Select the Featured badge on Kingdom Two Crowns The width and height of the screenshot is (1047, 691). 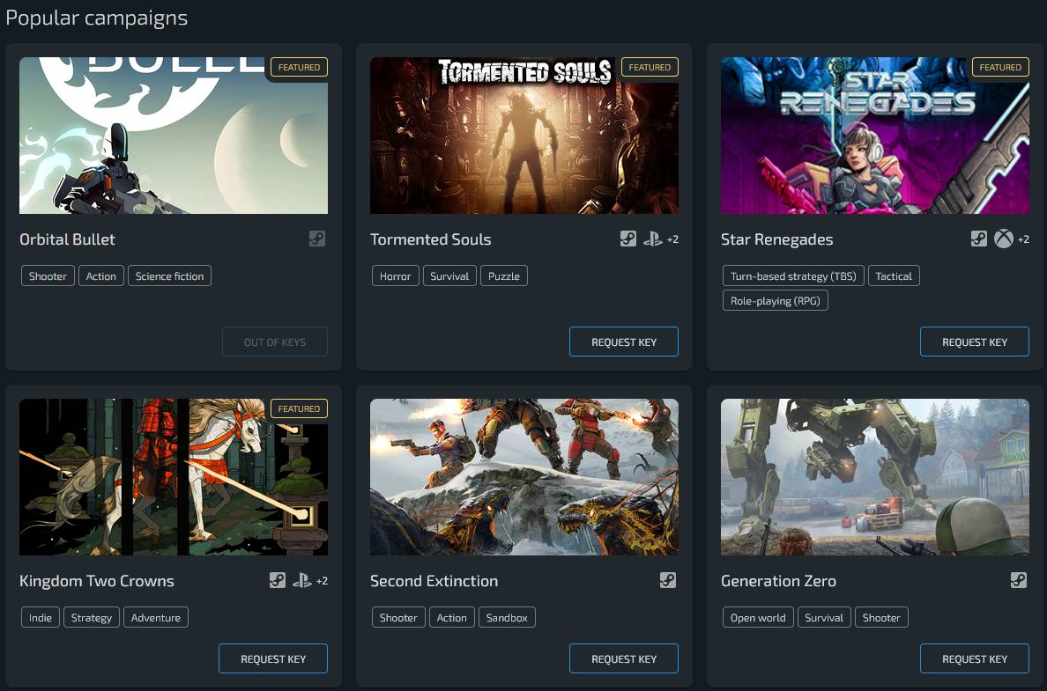[x=299, y=408]
